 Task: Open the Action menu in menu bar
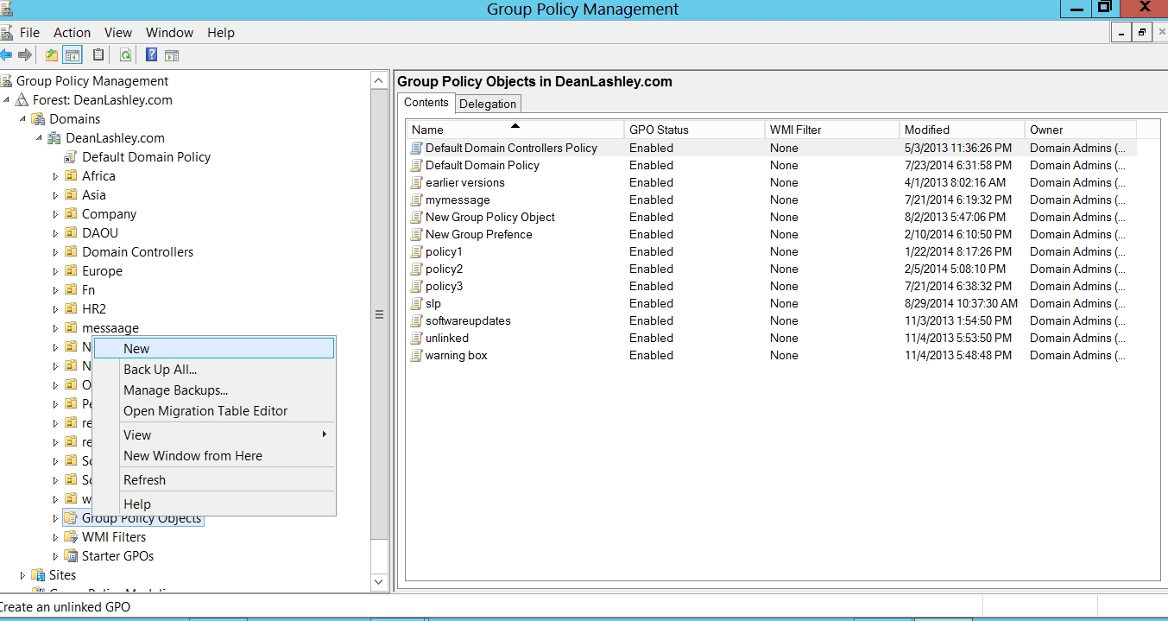tap(72, 33)
